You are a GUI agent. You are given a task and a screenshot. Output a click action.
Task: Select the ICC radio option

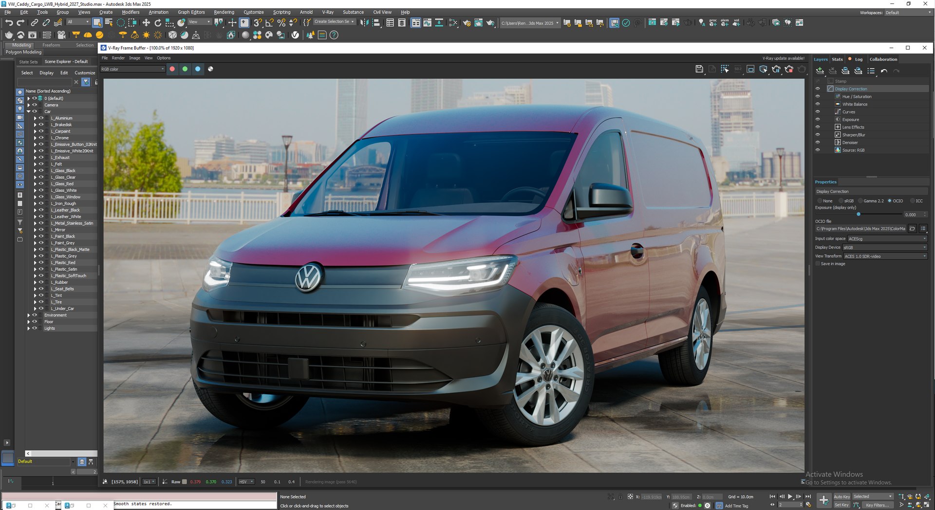[913, 201]
